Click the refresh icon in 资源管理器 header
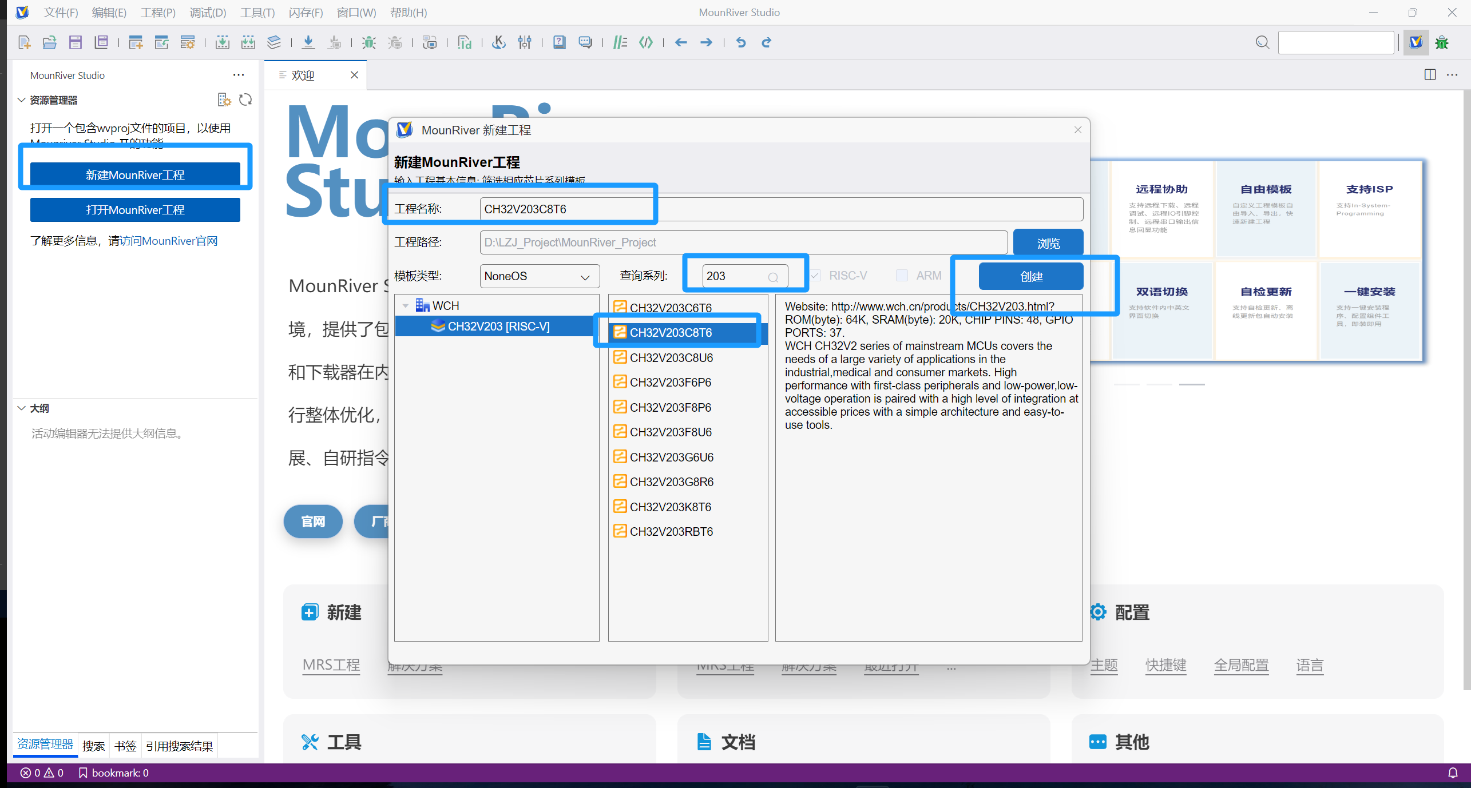This screenshot has height=788, width=1471. tap(245, 100)
